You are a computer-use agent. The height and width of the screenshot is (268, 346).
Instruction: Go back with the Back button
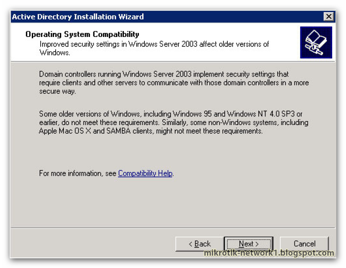[x=200, y=244]
